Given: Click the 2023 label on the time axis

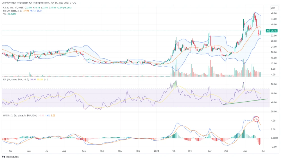Looking at the screenshot, I should tap(157, 151).
